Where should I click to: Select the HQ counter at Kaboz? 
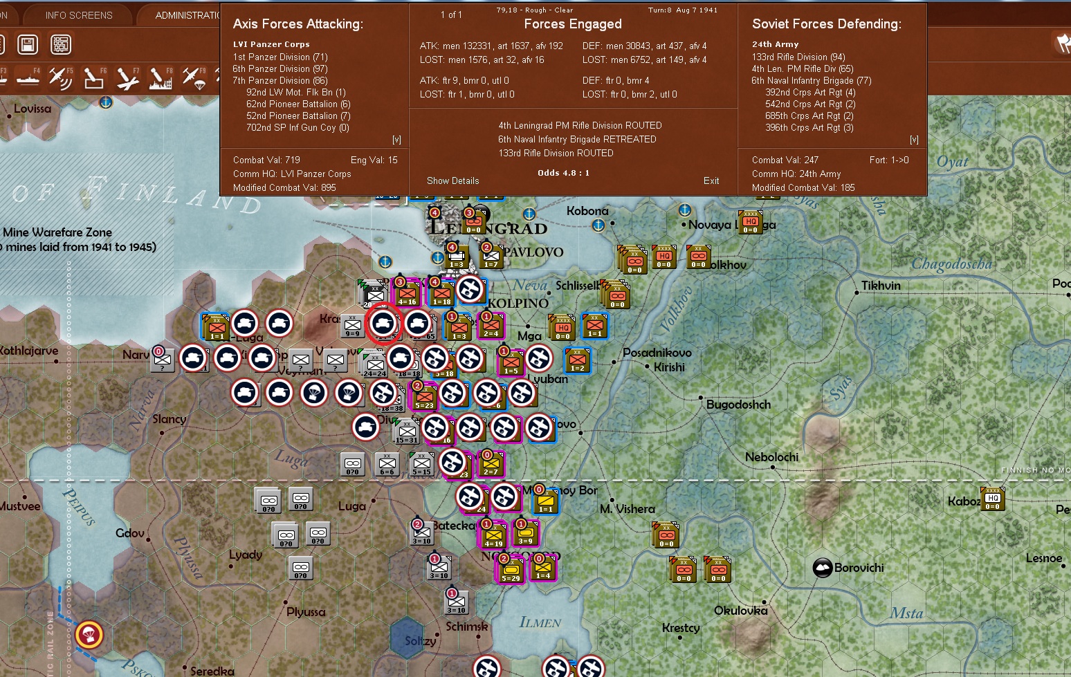coord(993,499)
